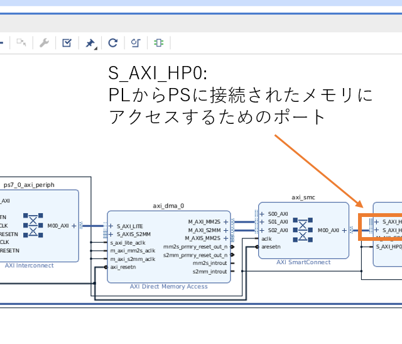The image size is (402, 344).
Task: Expand the M00_AXI port on axi_smc
Action: (344, 230)
